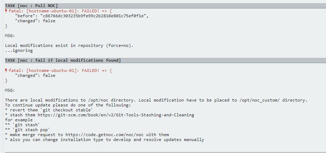Click the 'revert them `git checkout stable`' line
The width and height of the screenshot is (326, 153).
49,110
